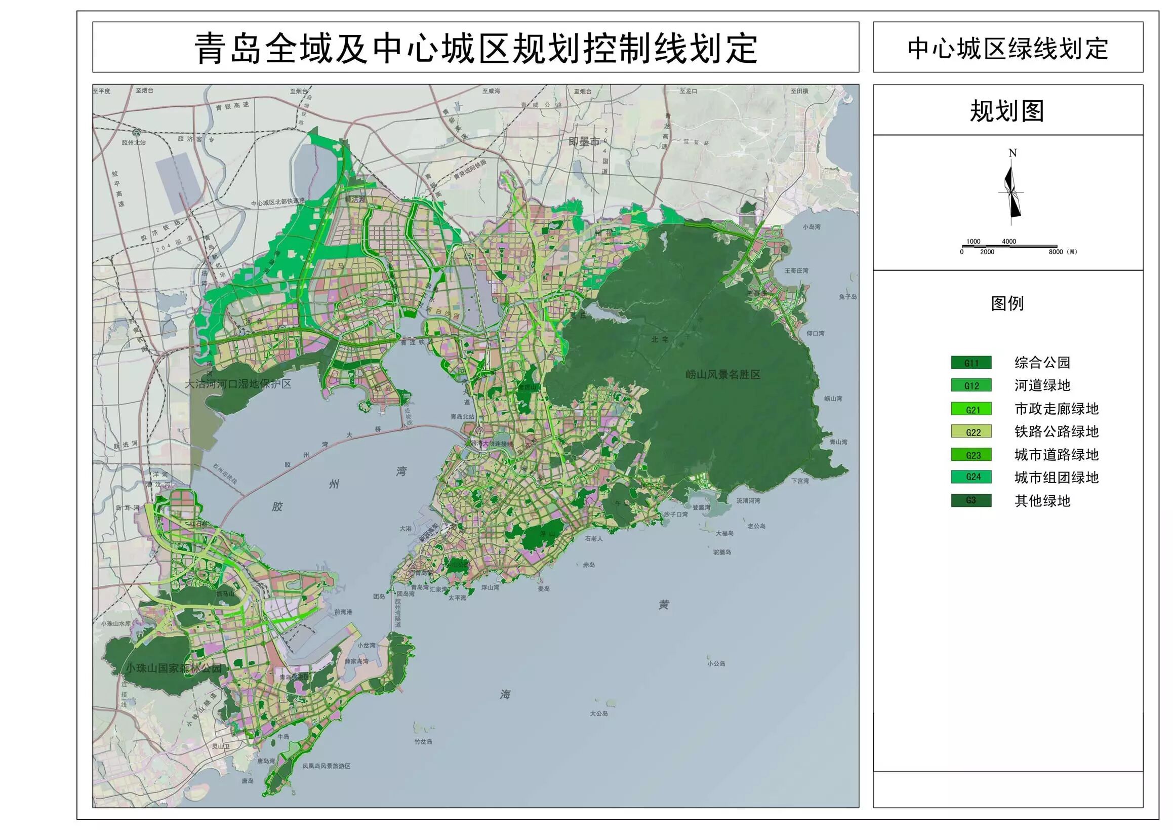1173x830 pixels.
Task: Click the G11 综合公园 legend swatch
Action: (x=970, y=363)
